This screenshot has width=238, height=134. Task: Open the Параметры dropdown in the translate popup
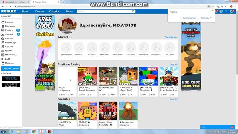pyautogui.click(x=206, y=18)
